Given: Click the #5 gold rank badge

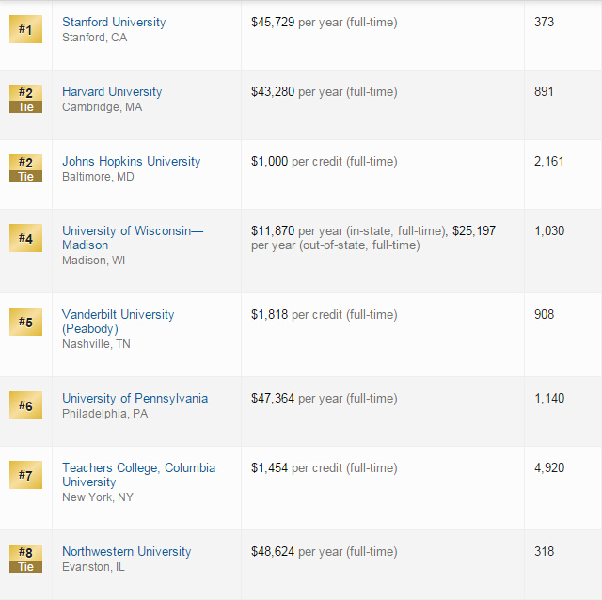Looking at the screenshot, I should pyautogui.click(x=25, y=322).
